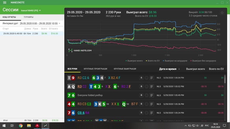The width and height of the screenshot is (230, 129).
Task: Switch to PokerStars in the taskbar
Action: [x=37, y=126]
